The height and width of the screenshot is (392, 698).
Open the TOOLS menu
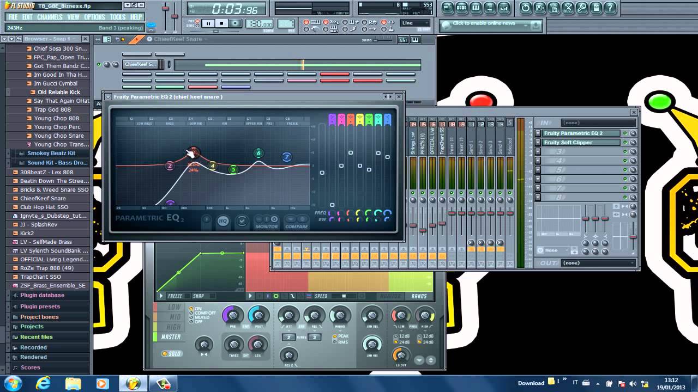click(118, 17)
